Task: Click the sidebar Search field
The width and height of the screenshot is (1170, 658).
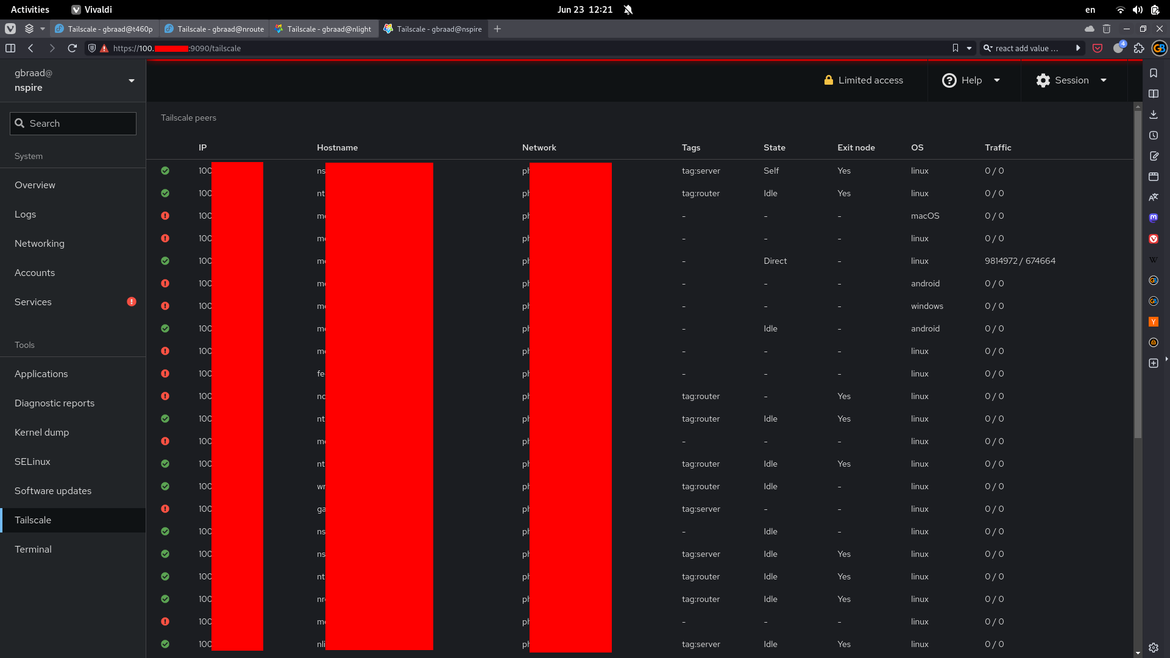Action: (73, 123)
